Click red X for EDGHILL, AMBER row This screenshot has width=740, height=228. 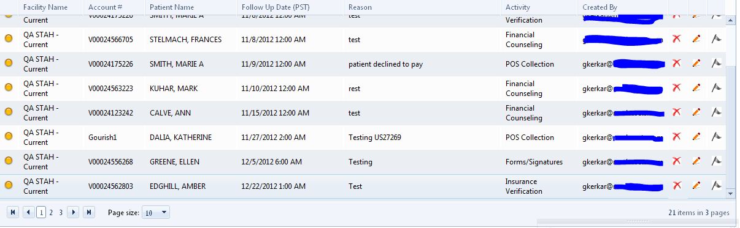coord(677,185)
